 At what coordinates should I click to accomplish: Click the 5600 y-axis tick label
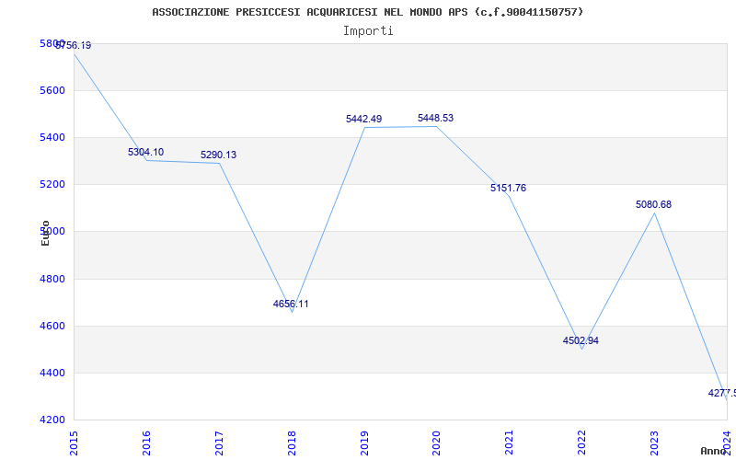(x=52, y=90)
